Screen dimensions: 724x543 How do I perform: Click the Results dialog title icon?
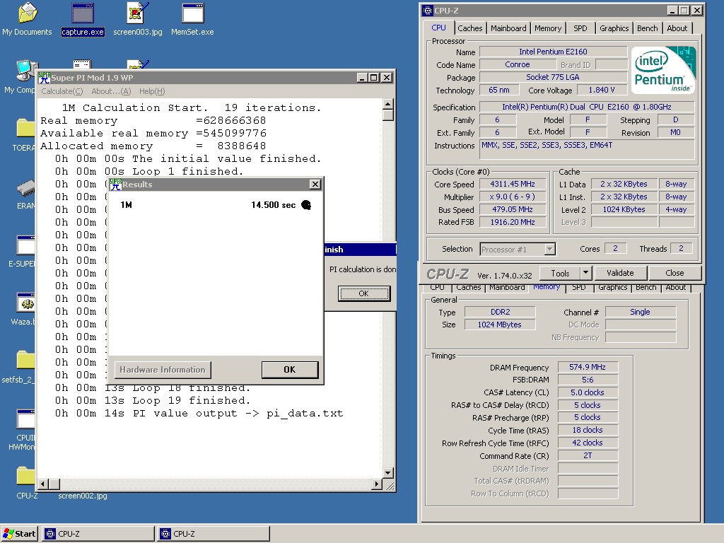tap(115, 185)
